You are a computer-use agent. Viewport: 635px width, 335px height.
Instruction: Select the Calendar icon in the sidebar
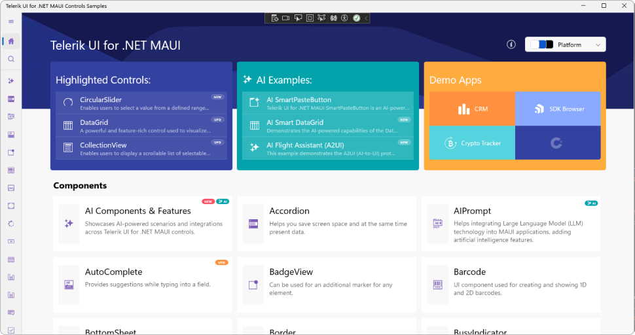click(11, 259)
